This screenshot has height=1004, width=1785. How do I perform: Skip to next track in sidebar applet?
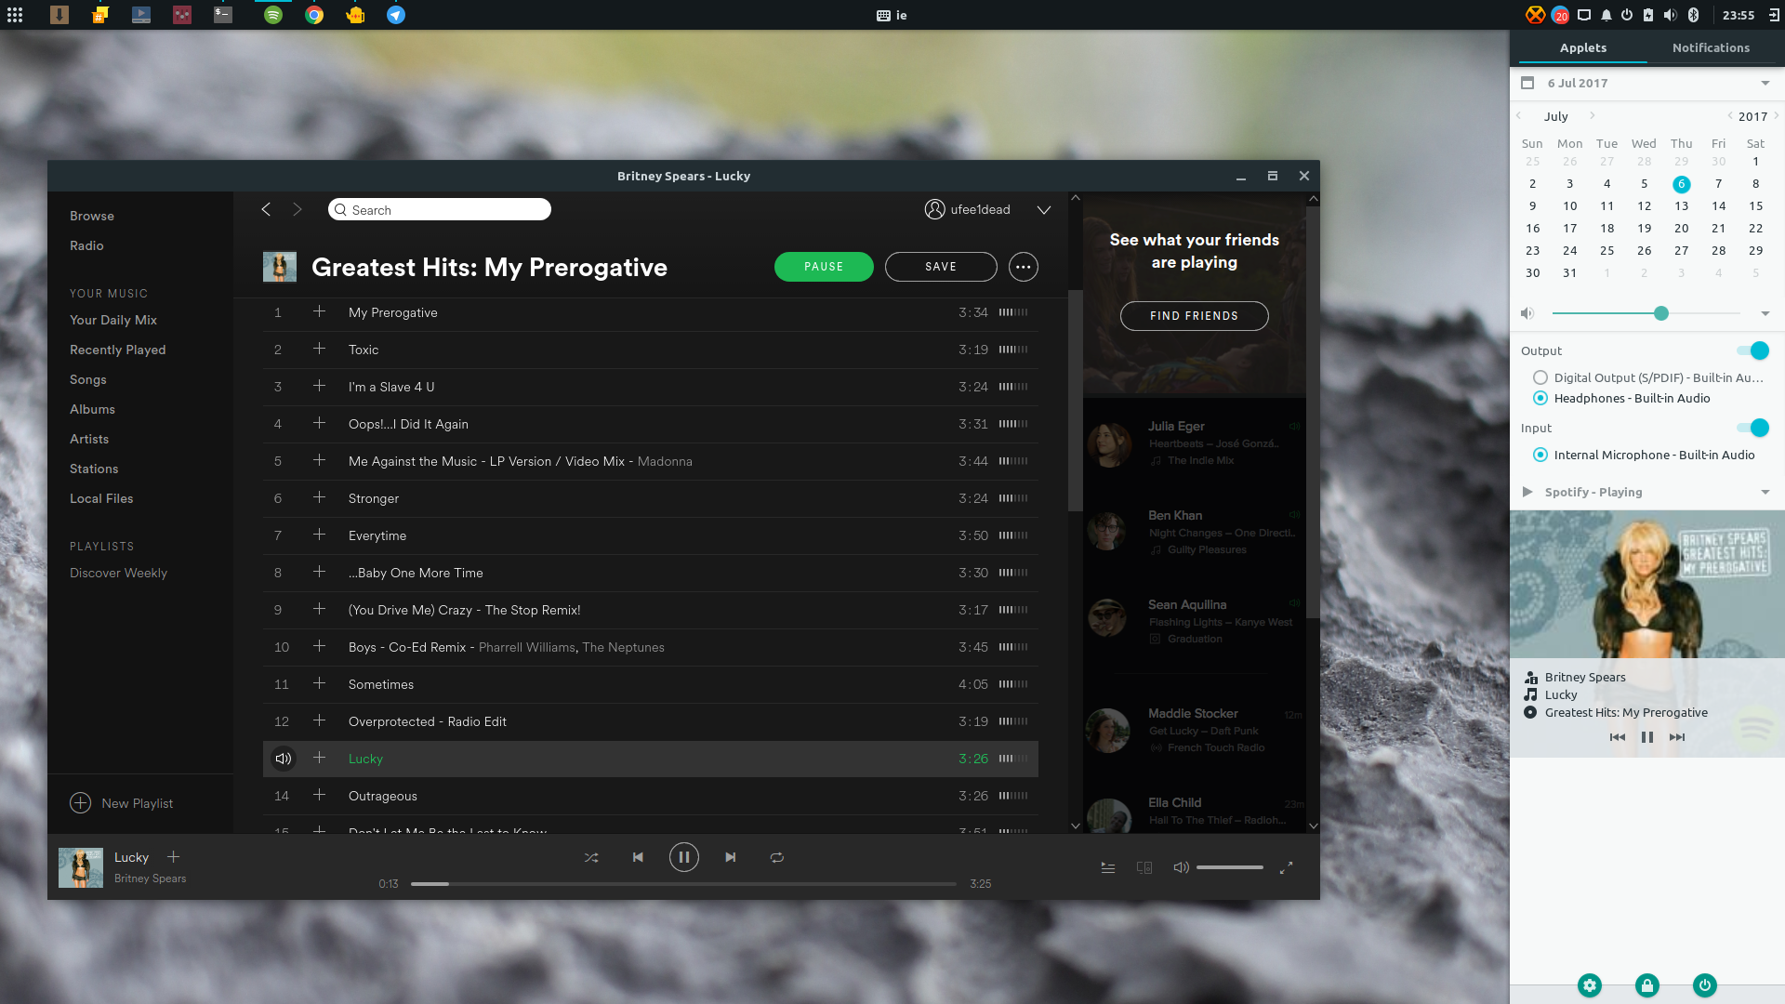pyautogui.click(x=1677, y=737)
